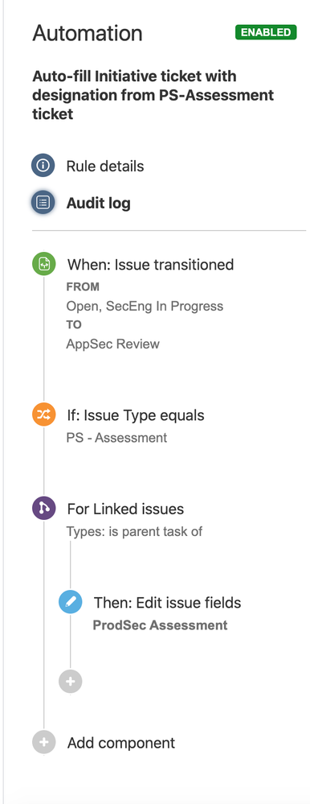Toggle the ENABLED rule status badge
This screenshot has width=310, height=804.
click(x=266, y=32)
